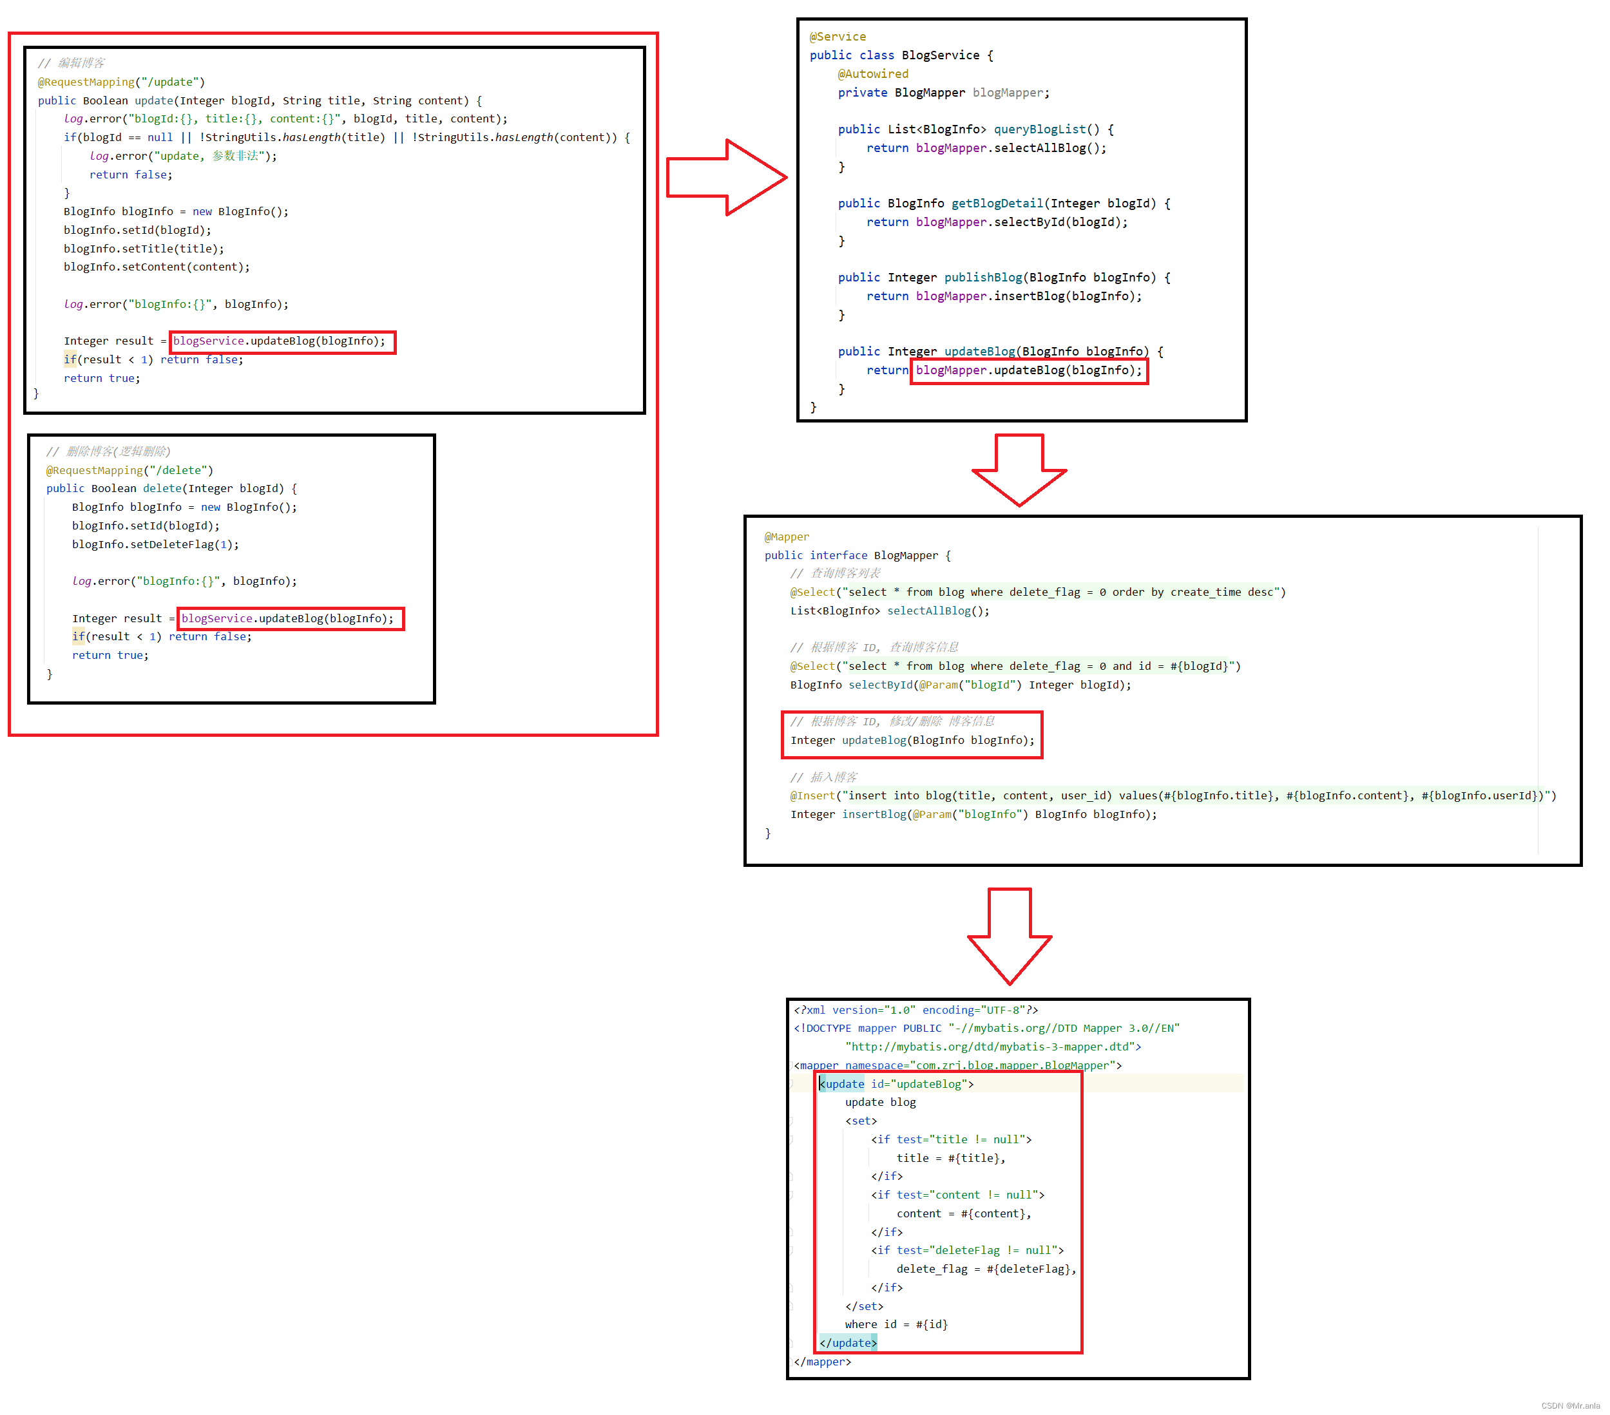
Task: Click the log.error line printing blogId, title, content
Action: (x=286, y=119)
